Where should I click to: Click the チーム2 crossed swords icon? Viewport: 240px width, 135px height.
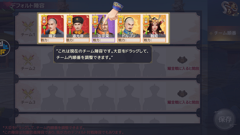[28, 60]
